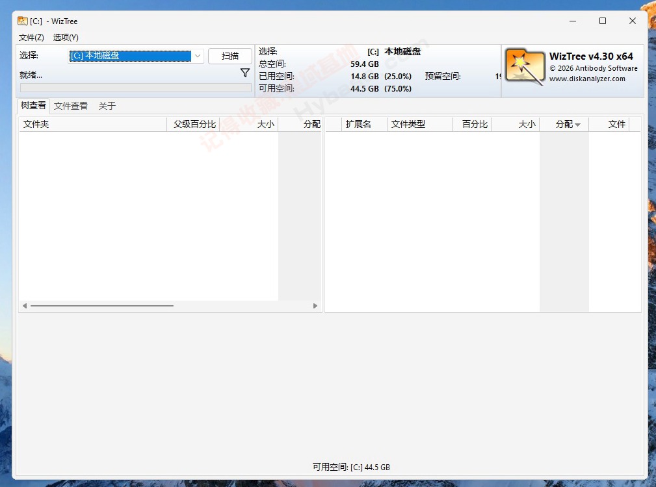The height and width of the screenshot is (487, 656).
Task: Open the 分配 column sort dropdown arrow
Action: click(578, 124)
